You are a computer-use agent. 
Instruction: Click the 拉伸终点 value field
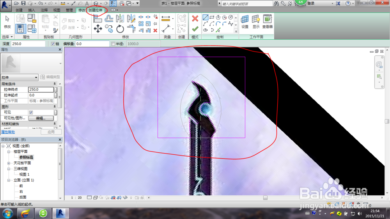pyautogui.click(x=41, y=90)
